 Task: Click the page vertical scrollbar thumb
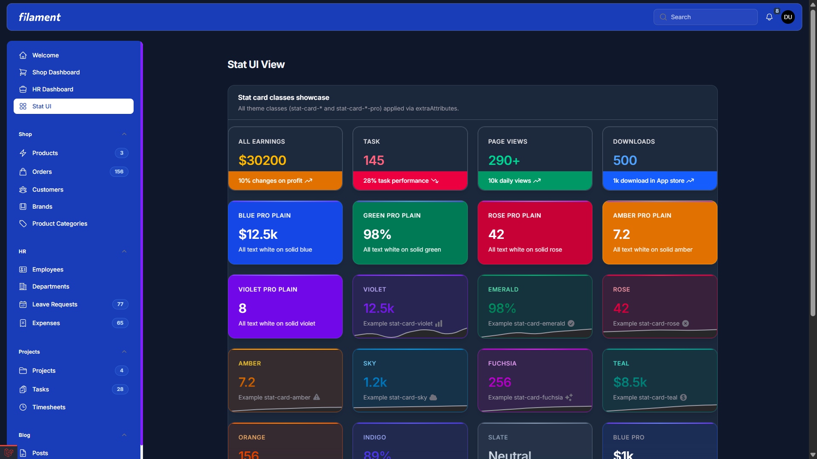[x=813, y=164]
